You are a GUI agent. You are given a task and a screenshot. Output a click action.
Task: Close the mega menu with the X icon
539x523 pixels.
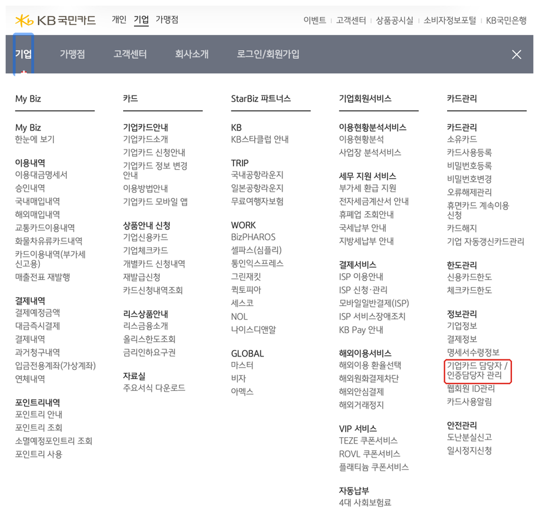pos(516,55)
